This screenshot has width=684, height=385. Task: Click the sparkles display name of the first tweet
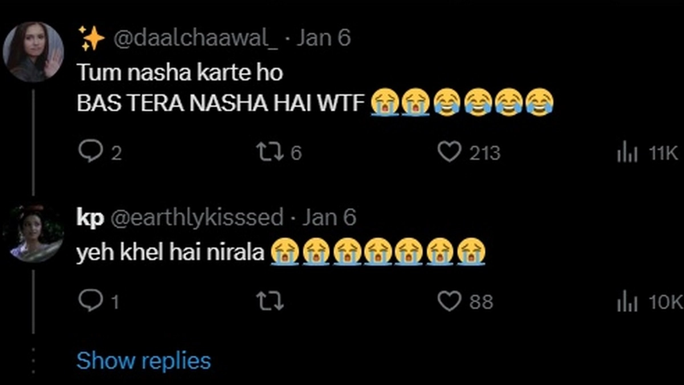click(91, 39)
